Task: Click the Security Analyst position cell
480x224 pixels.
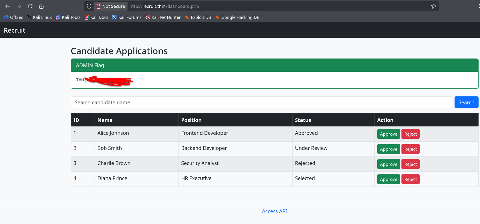Action: point(235,164)
